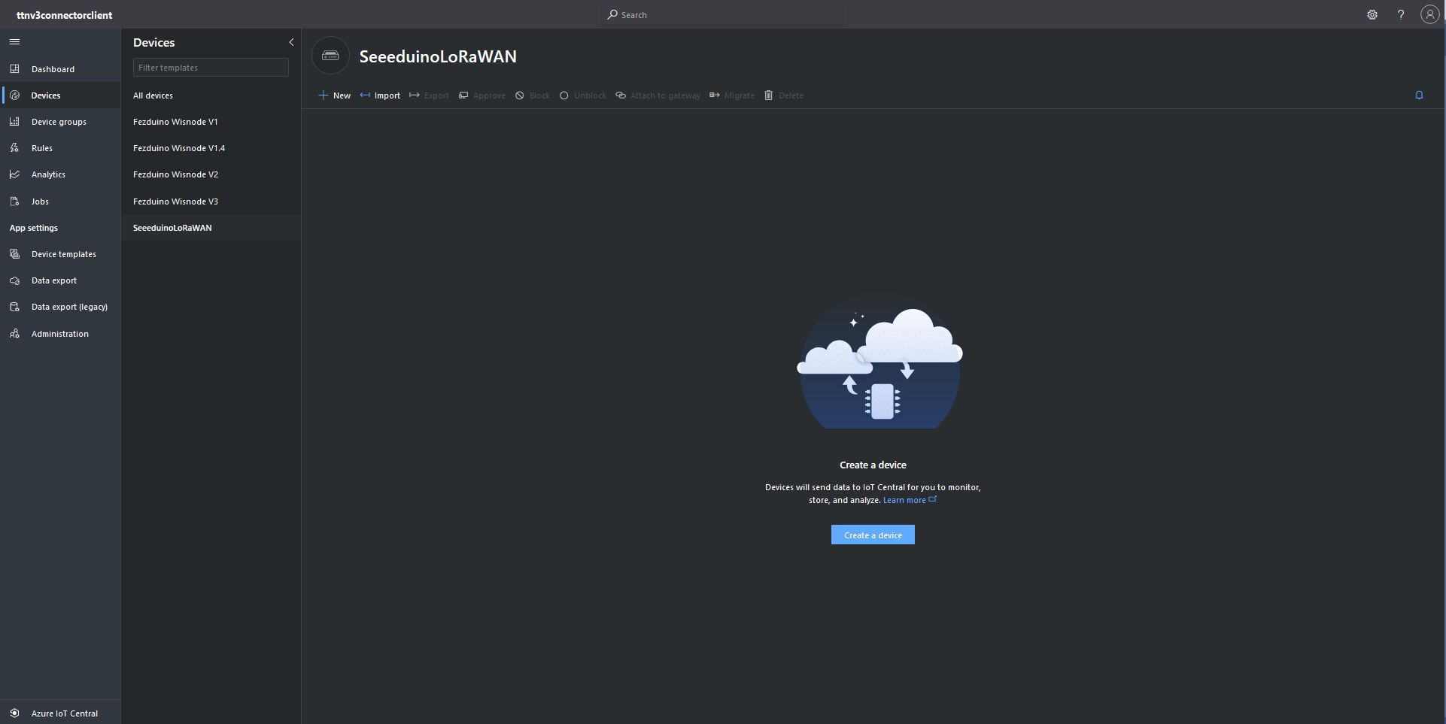
Task: Show All devices list
Action: pos(153,95)
